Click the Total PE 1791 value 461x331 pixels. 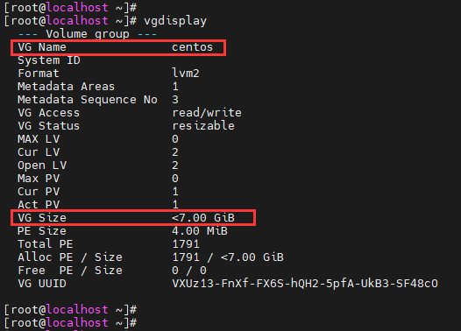tap(186, 244)
